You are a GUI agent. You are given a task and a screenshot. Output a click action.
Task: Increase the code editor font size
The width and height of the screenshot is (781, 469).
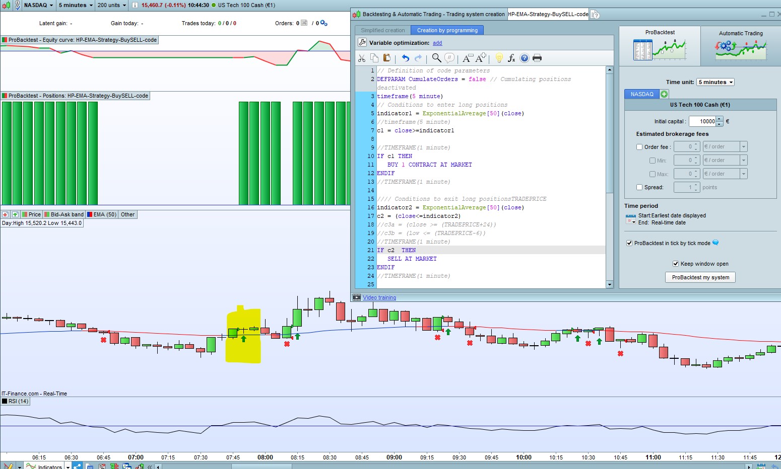click(481, 57)
